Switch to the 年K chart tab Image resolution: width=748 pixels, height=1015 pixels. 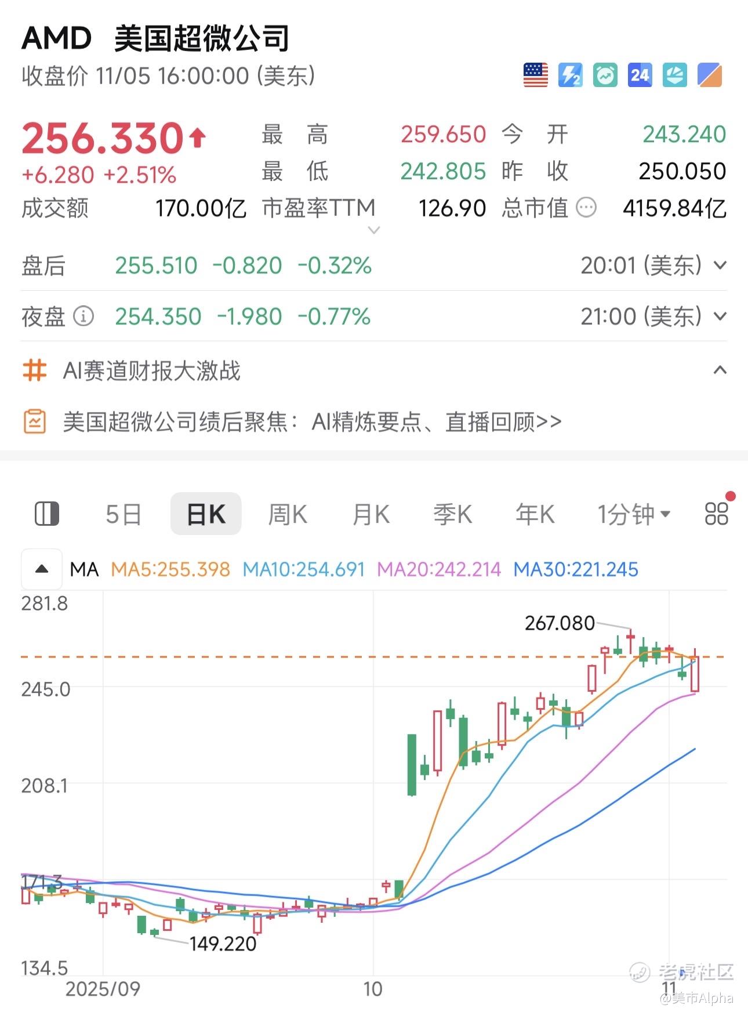[x=535, y=514]
